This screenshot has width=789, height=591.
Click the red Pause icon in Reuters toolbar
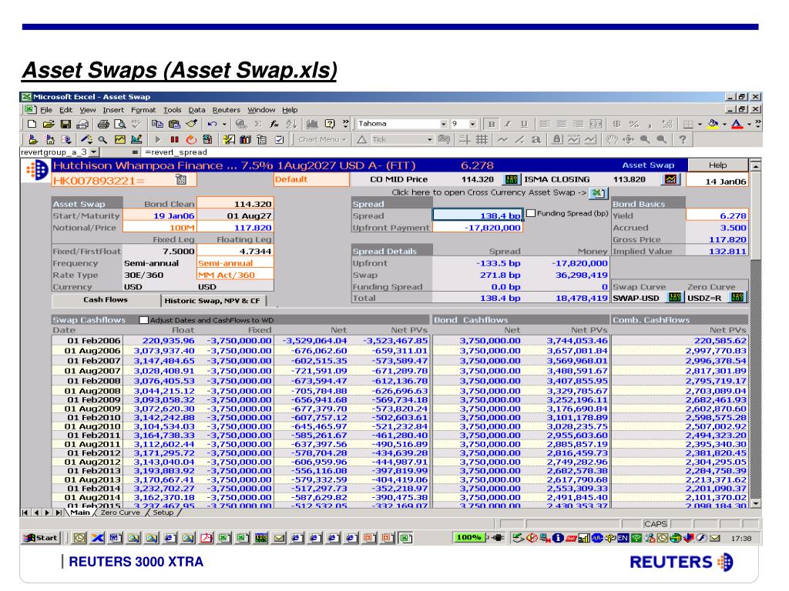click(x=175, y=139)
